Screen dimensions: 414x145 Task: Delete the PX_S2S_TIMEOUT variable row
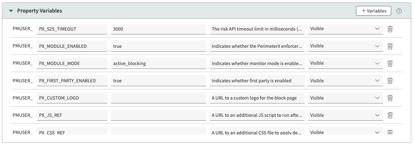click(x=390, y=29)
